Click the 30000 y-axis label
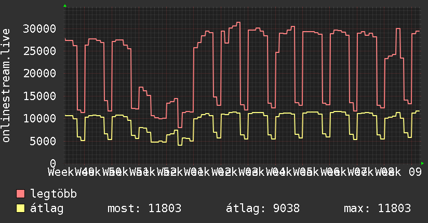The image size is (428, 223). pos(39,29)
